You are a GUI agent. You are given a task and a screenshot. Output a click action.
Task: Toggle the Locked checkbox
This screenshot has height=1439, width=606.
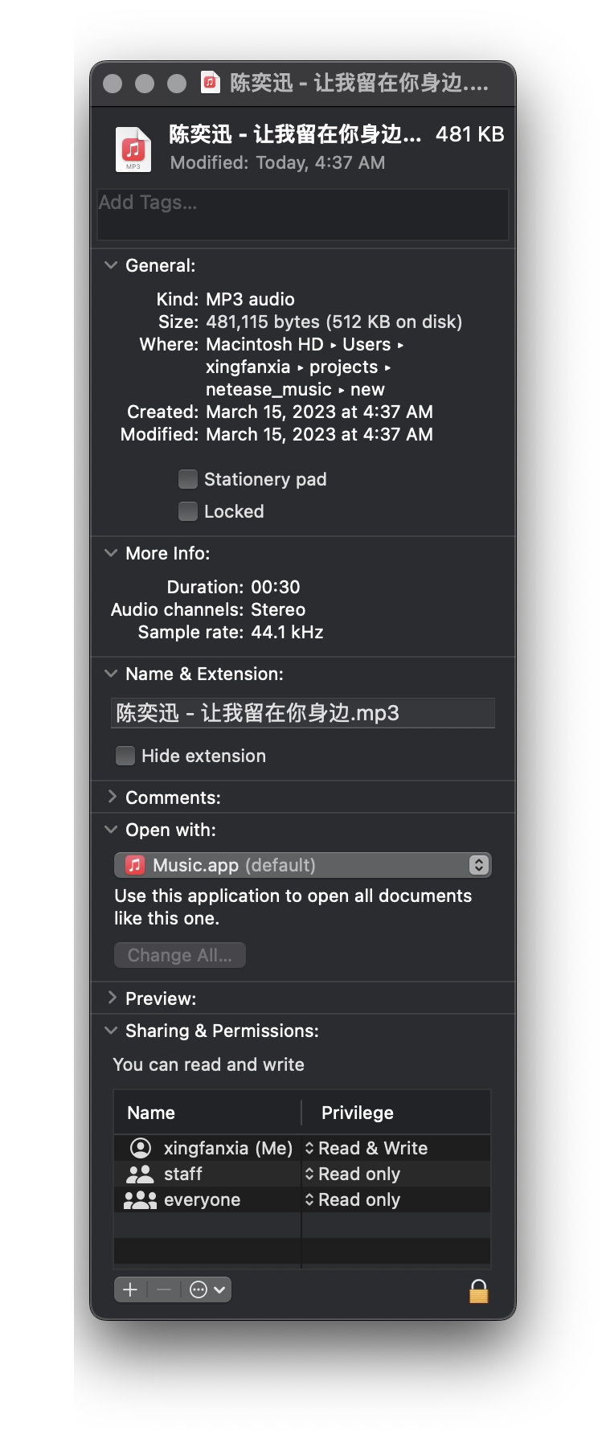[187, 511]
